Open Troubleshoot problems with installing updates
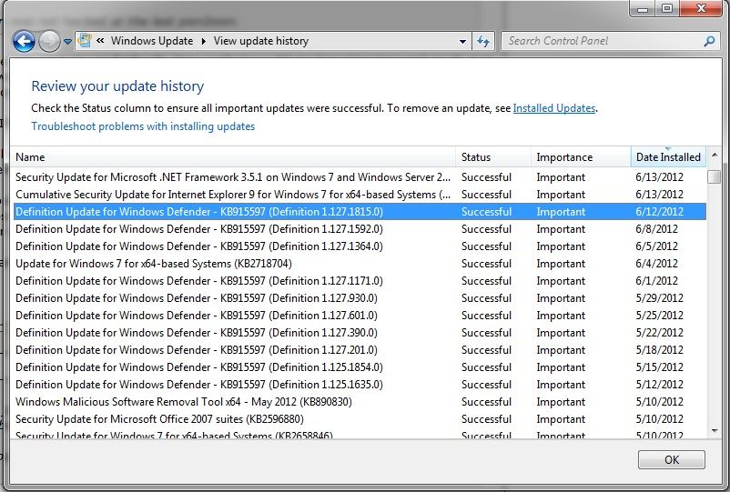The height and width of the screenshot is (492, 730). click(143, 126)
